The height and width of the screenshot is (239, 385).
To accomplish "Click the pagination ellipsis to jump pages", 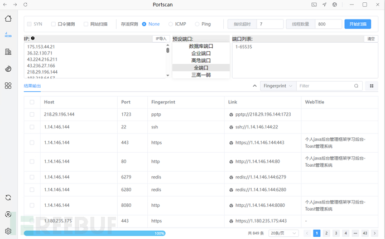I will tap(355, 233).
